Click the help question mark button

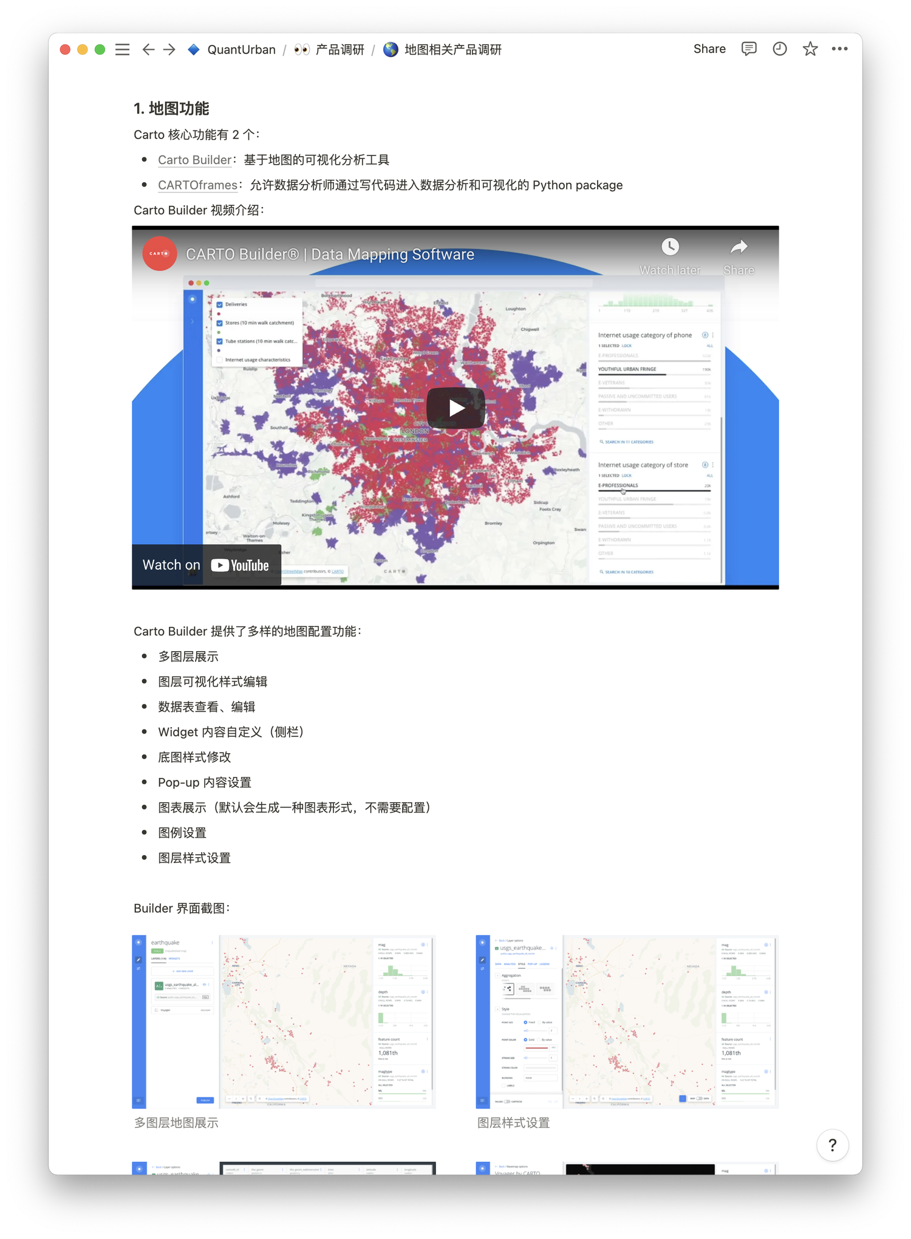pos(832,1145)
